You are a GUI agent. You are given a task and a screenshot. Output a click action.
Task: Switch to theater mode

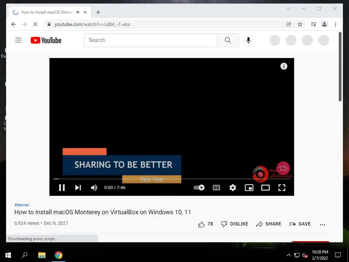tap(265, 188)
